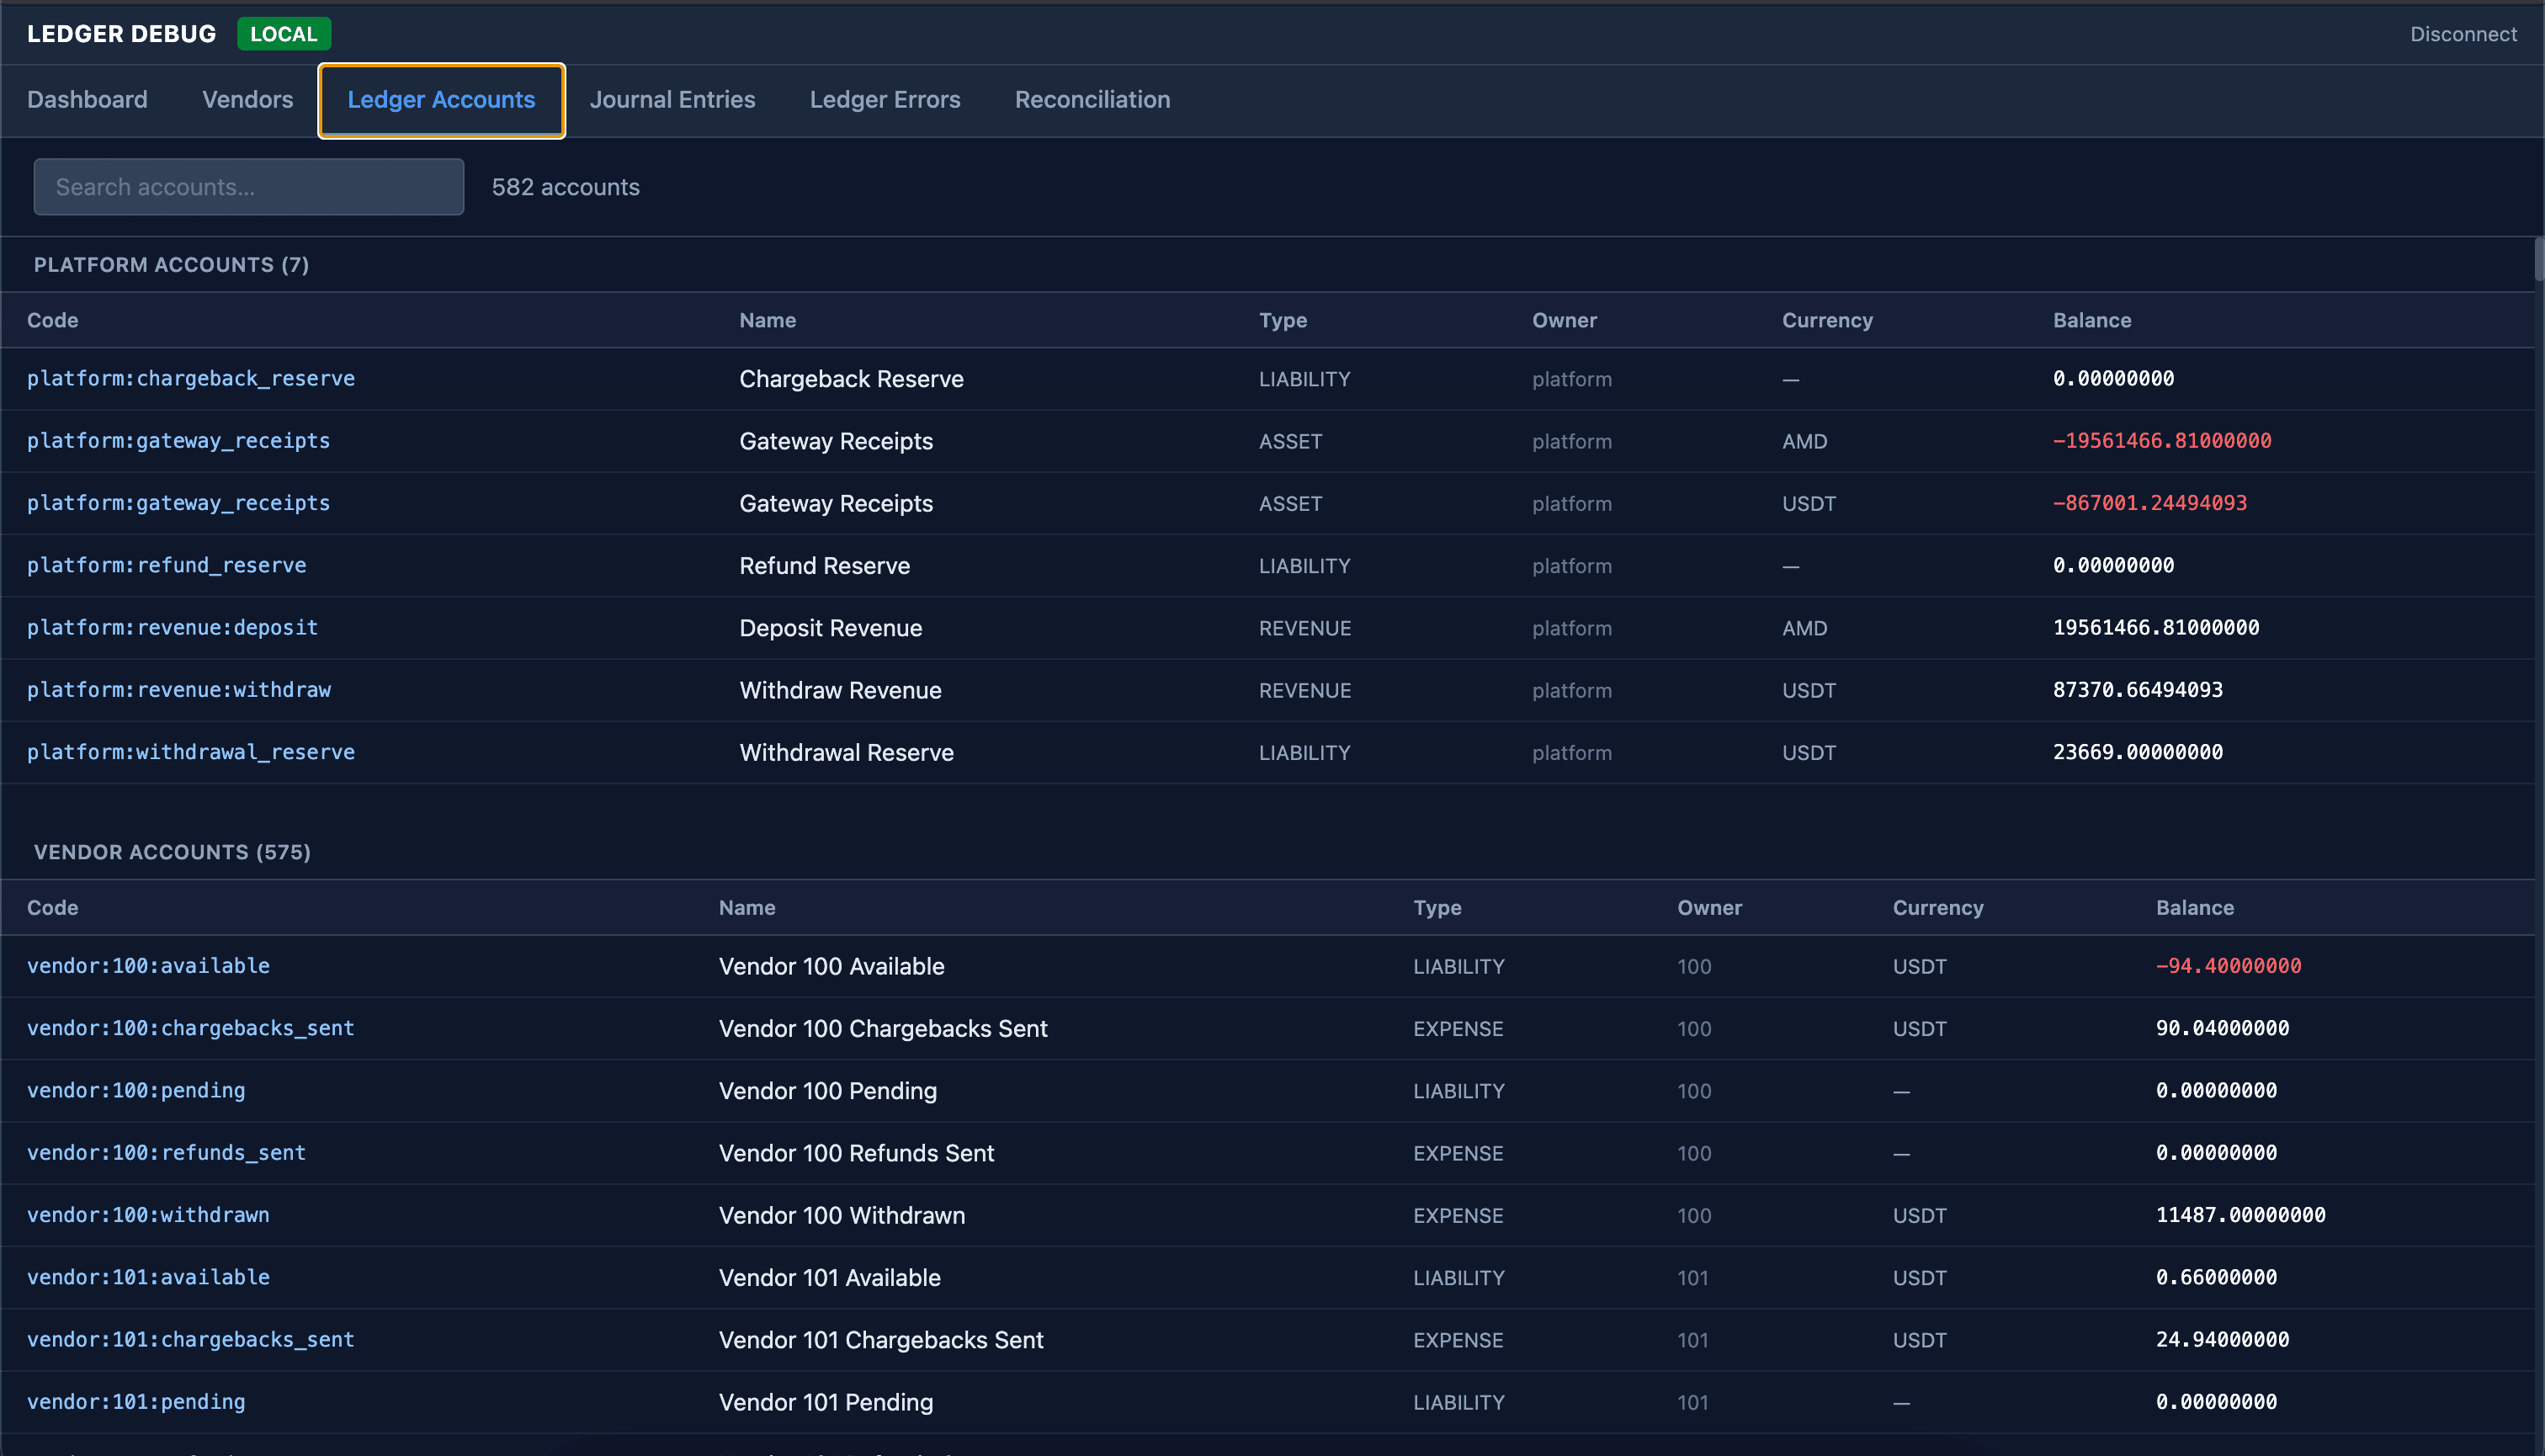Viewport: 2545px width, 1456px height.
Task: Switch to the Vendors tab
Action: (x=247, y=100)
